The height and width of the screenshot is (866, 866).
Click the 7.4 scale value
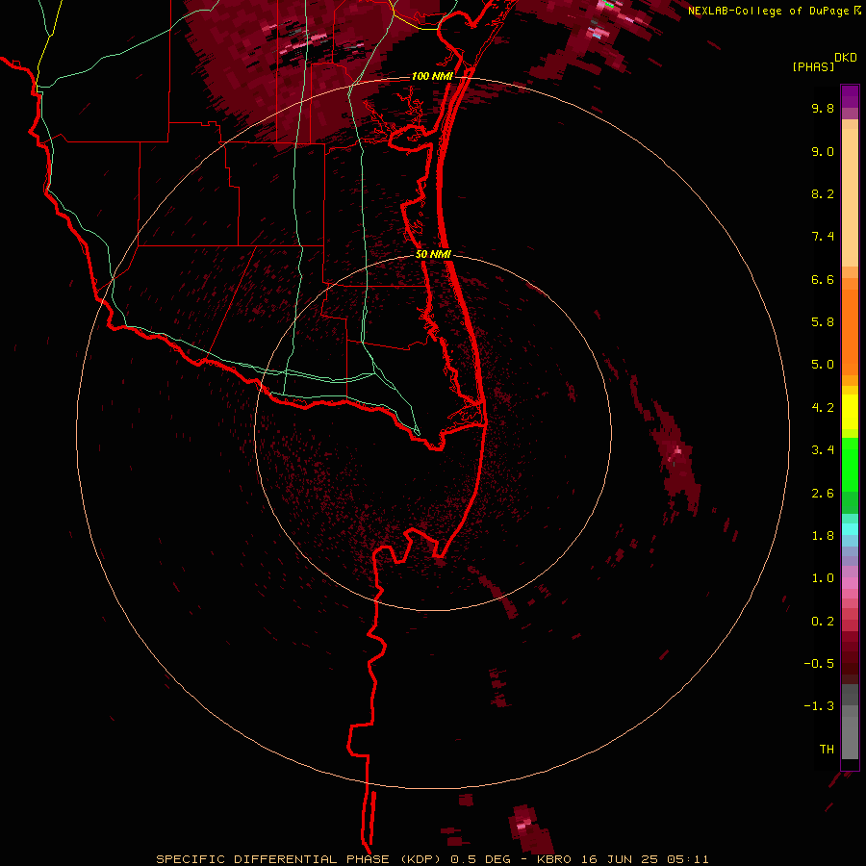[823, 237]
